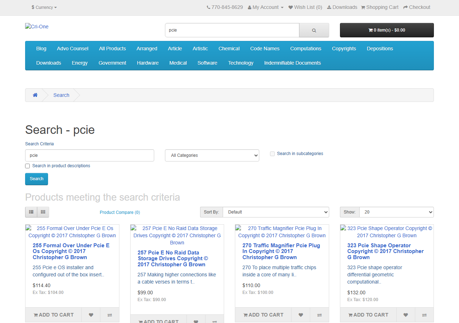Viewport: 459px width, 323px height.
Task: Click the Search breadcrumb link
Action: tap(61, 95)
